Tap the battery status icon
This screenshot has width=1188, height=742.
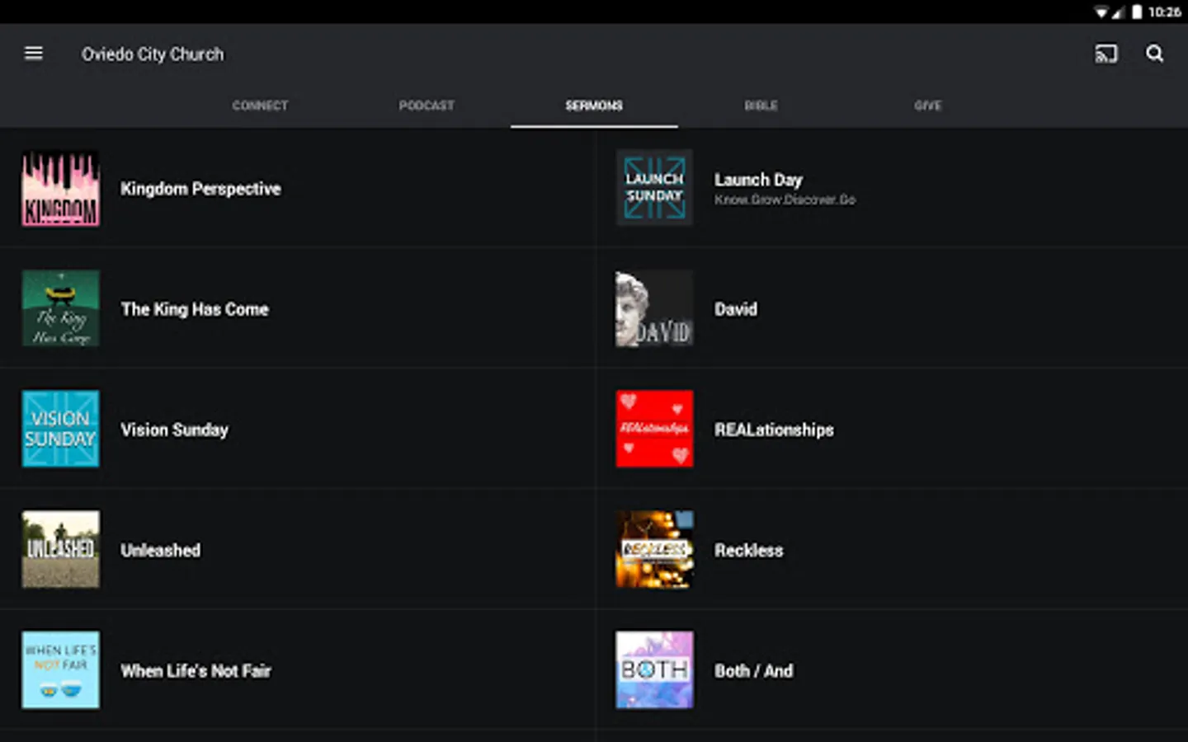coord(1137,12)
